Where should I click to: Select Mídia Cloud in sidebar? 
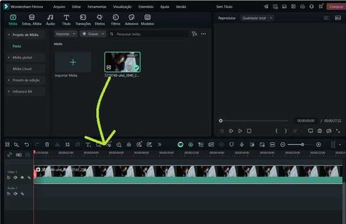[x=25, y=69]
